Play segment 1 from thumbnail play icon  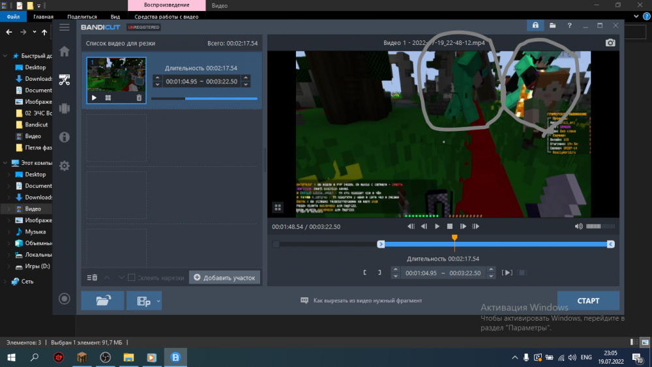[x=94, y=98]
